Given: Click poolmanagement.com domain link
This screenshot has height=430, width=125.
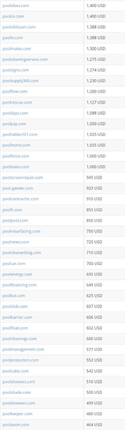Looking at the screenshot, I should tap(23, 349).
